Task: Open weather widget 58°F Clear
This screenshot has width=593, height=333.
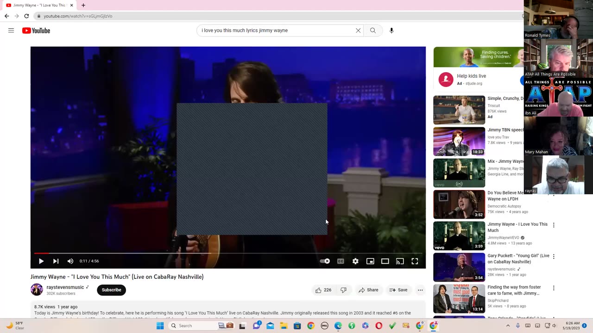Action: coord(15,326)
